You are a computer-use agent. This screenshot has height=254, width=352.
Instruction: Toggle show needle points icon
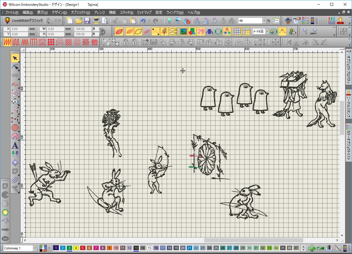(147, 31)
